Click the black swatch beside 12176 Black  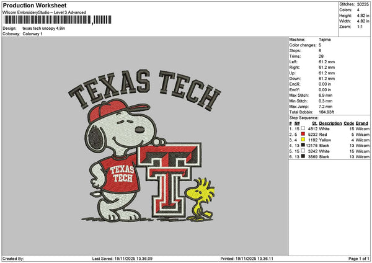(x=303, y=145)
